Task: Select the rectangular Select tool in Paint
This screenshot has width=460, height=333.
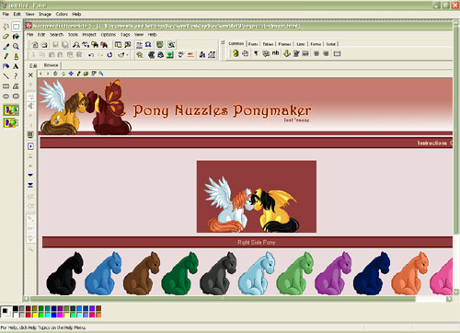Action: click(x=16, y=27)
